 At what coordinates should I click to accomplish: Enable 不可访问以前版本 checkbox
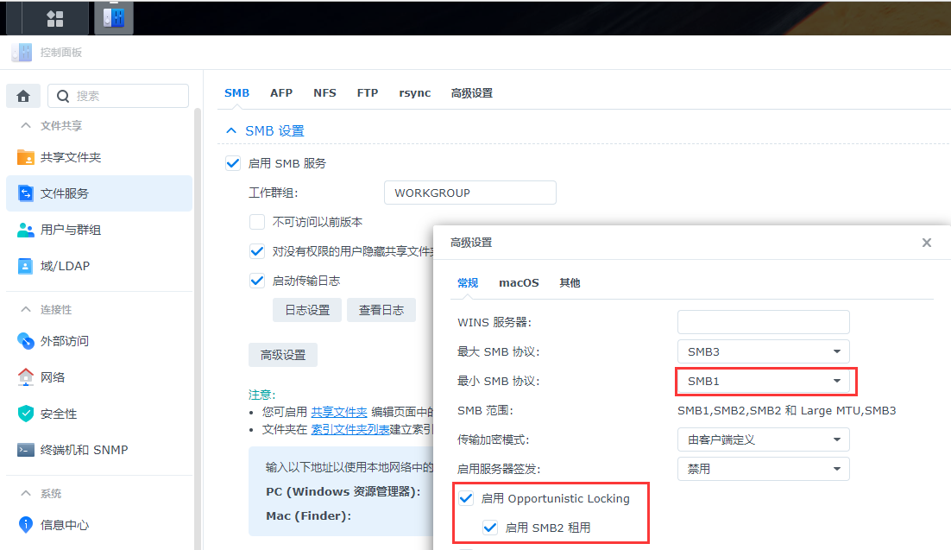tap(256, 222)
